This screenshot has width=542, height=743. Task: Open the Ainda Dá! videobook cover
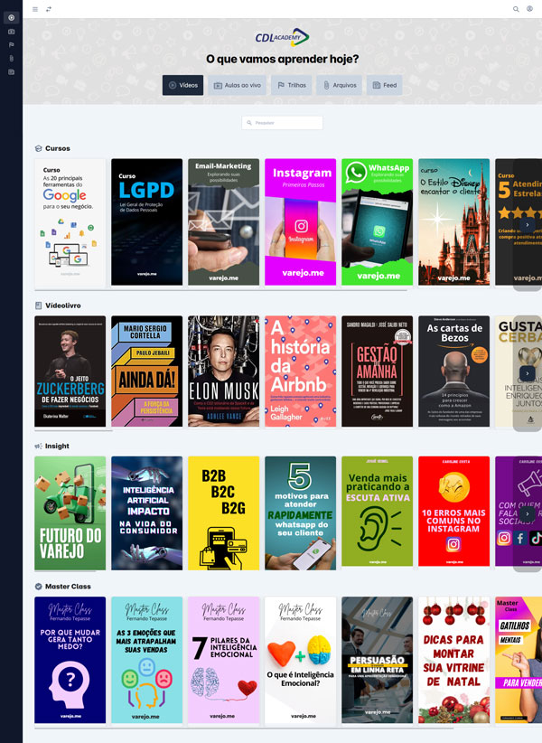[x=146, y=371]
